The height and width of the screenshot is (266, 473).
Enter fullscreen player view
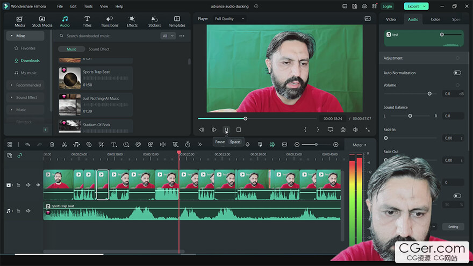368,130
